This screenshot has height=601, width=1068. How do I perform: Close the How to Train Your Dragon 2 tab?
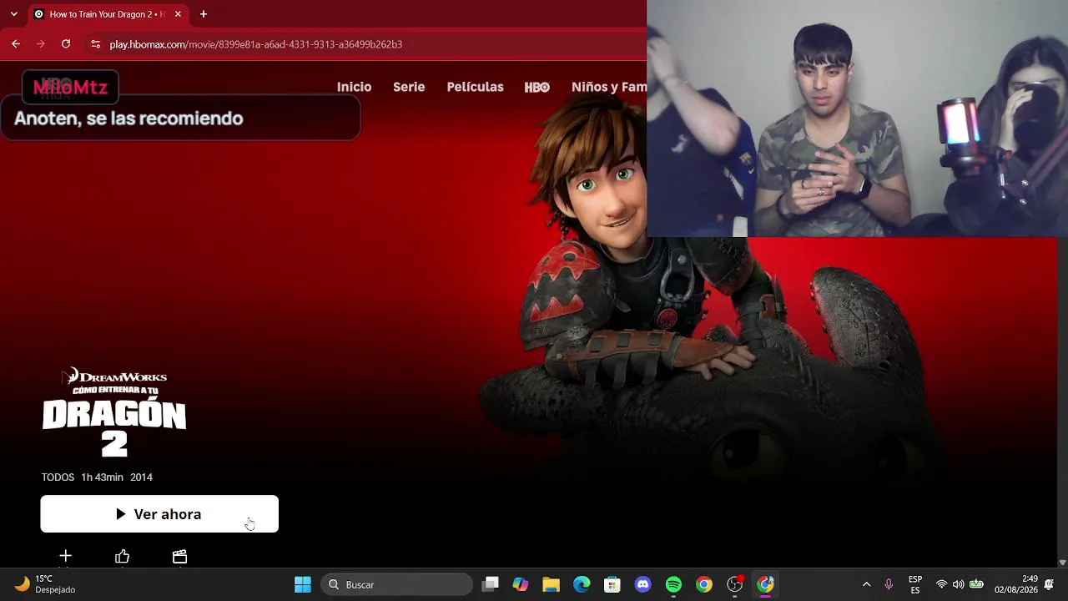click(178, 14)
